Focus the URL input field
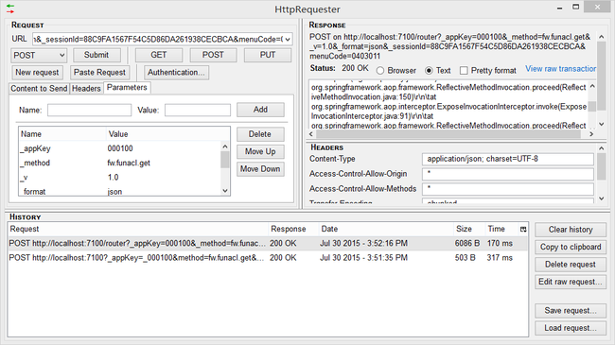 158,39
